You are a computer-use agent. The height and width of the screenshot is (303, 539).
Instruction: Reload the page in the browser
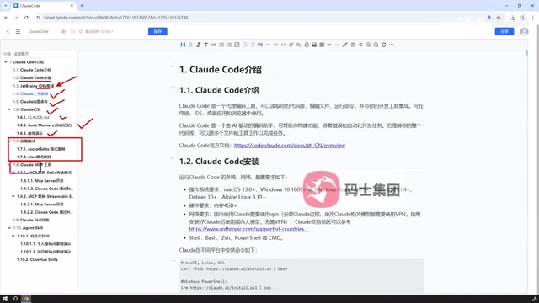(26, 18)
